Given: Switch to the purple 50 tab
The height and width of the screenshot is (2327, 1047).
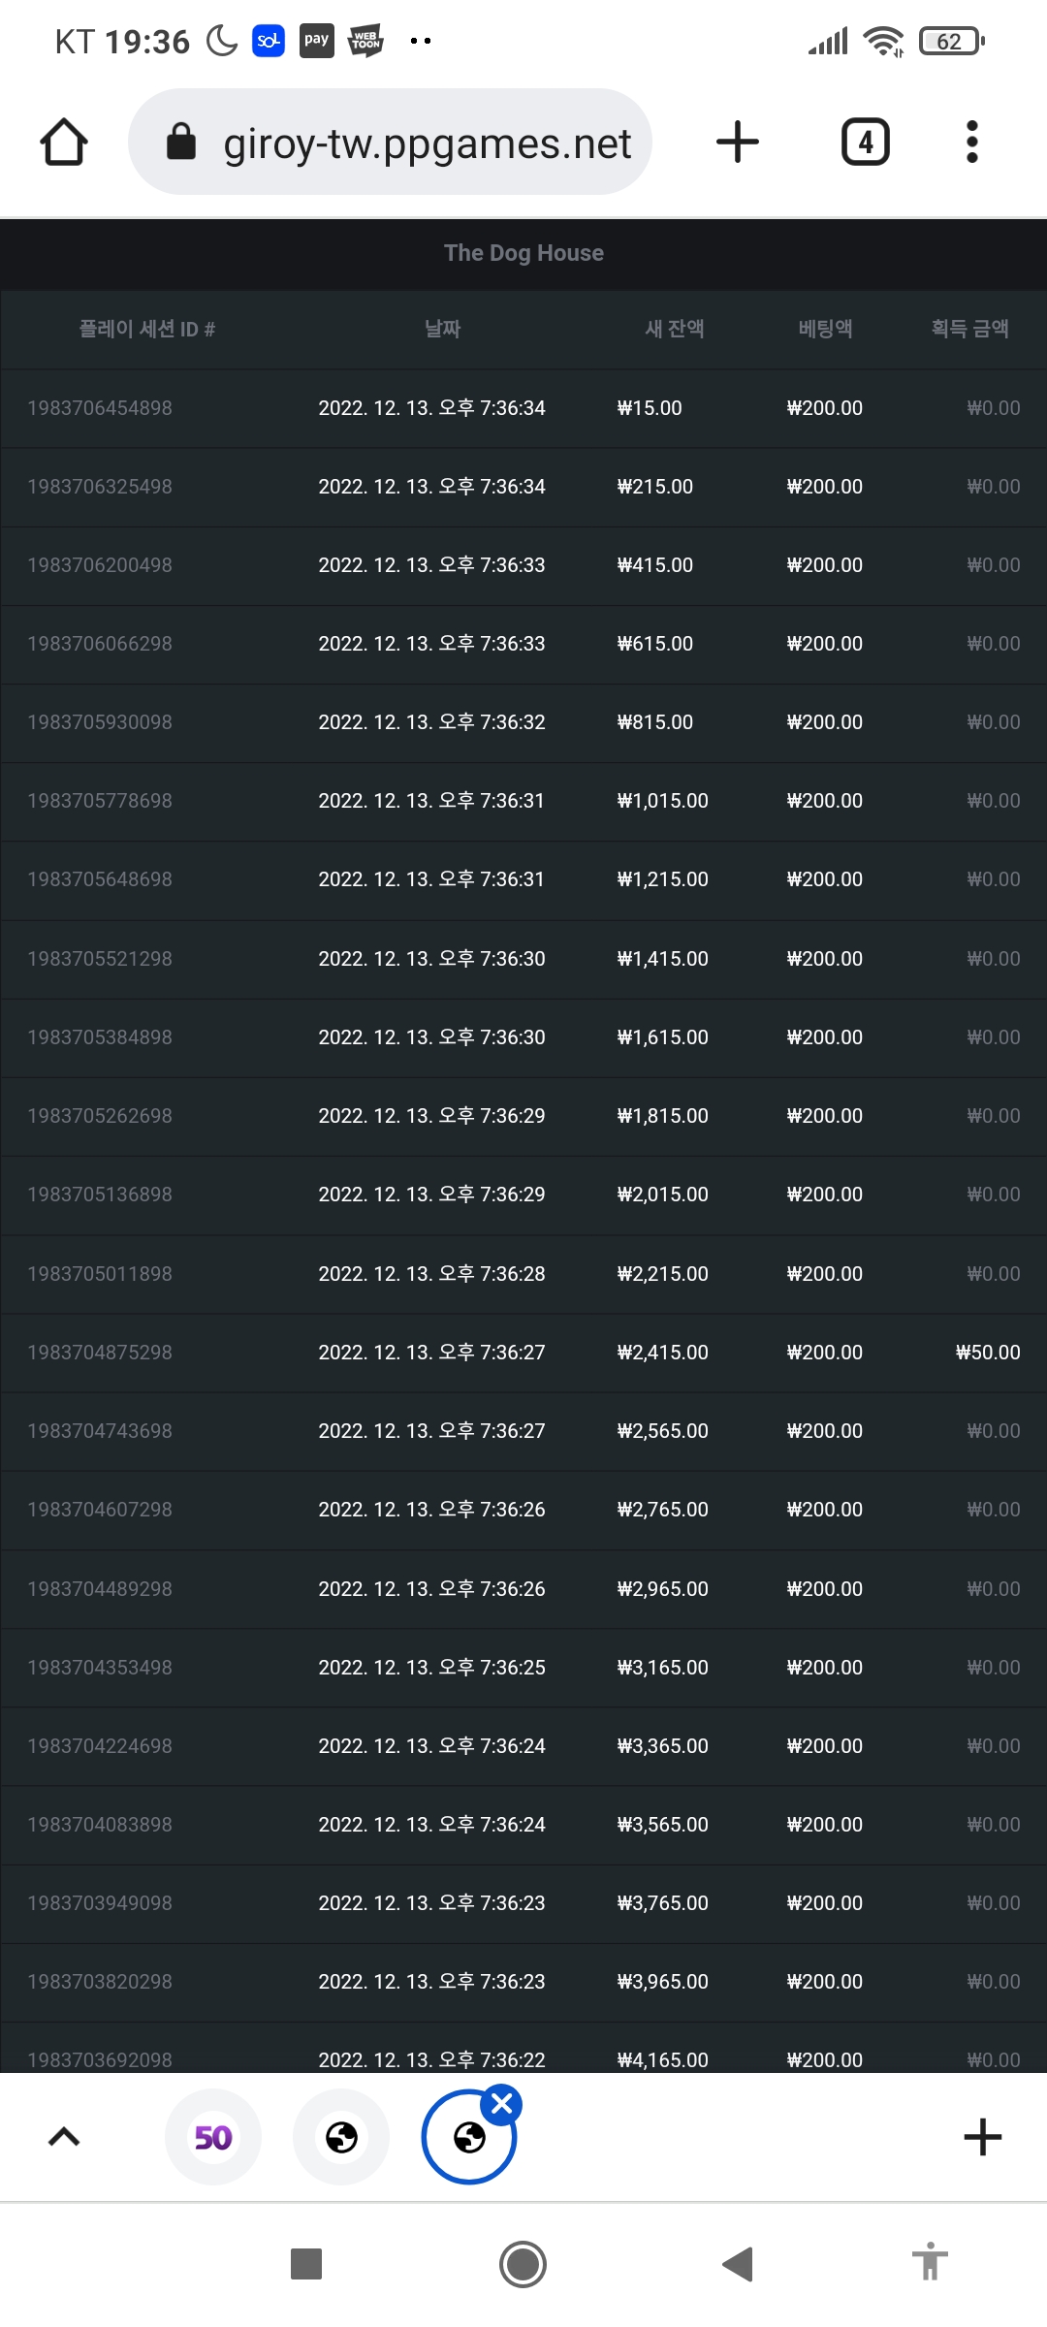Looking at the screenshot, I should coord(213,2137).
